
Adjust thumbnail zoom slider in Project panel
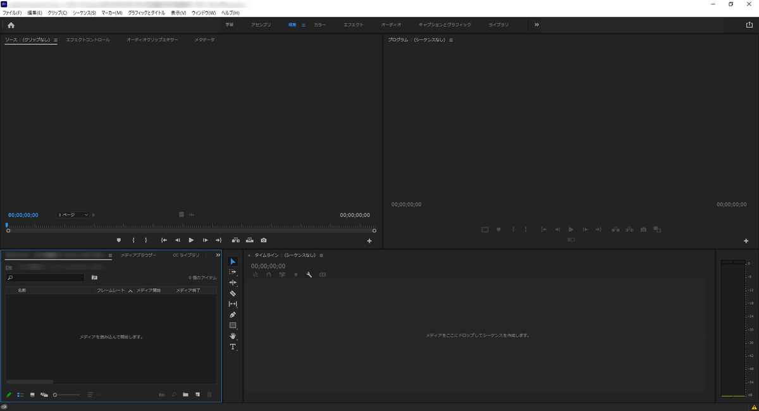point(67,395)
